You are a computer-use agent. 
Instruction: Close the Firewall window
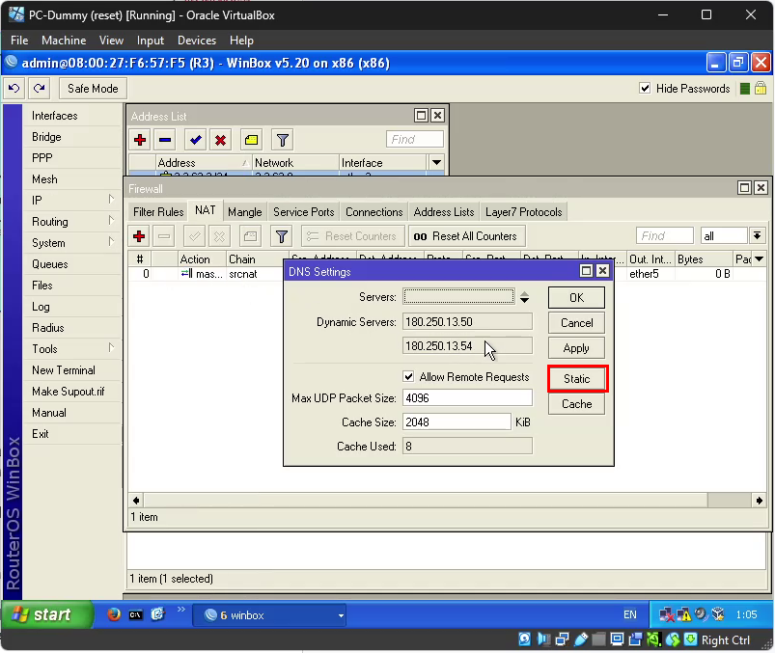coord(761,188)
